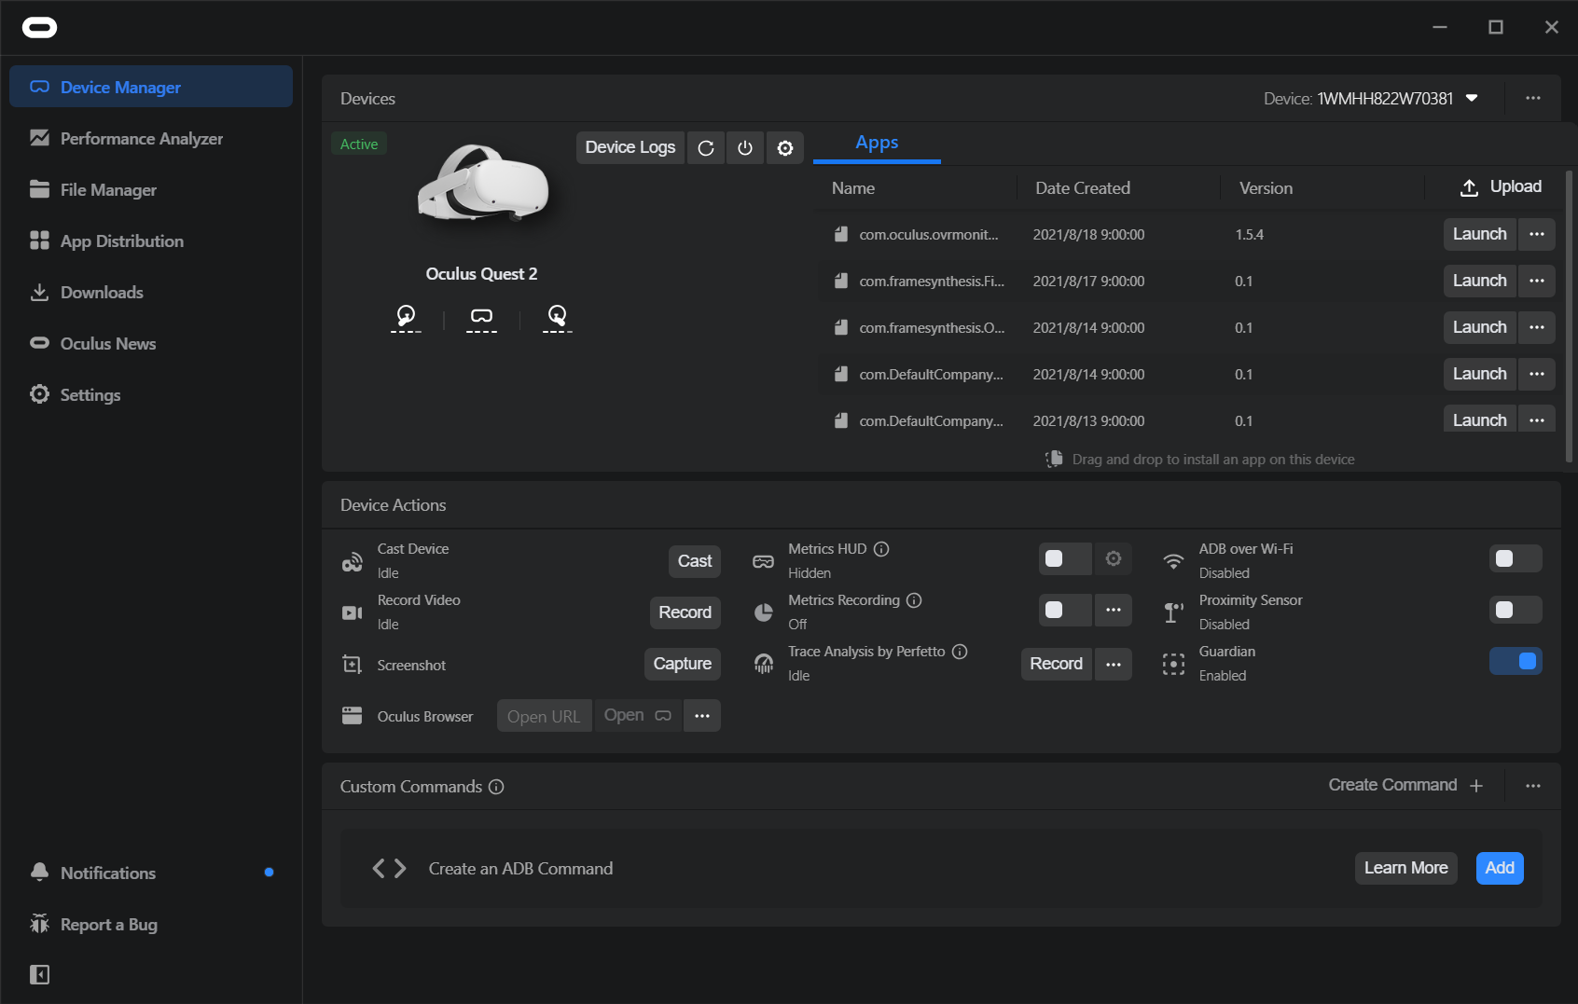Click the Metrics HUD info icon
This screenshot has width=1578, height=1004.
coord(881,549)
